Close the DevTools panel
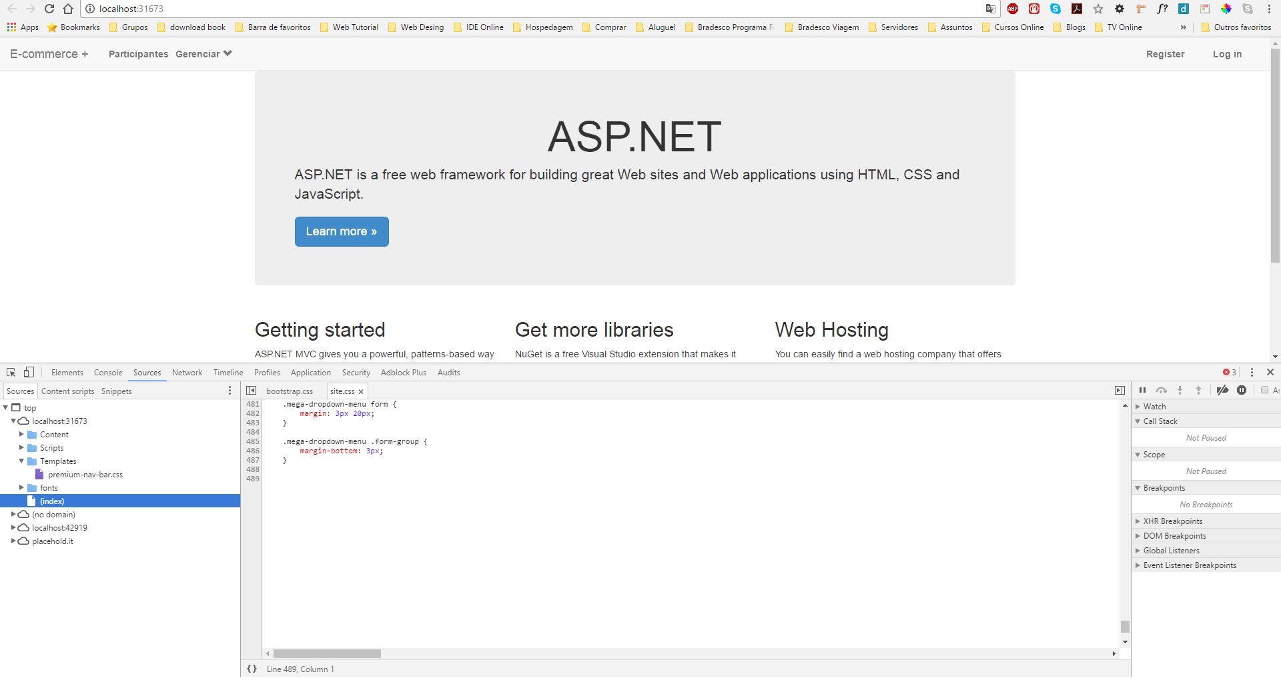Viewport: 1281px width, 700px height. tap(1270, 372)
